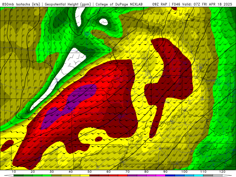Click the '20' value on the color scale
This screenshot has width=236, height=177.
pyautogui.click(x=33, y=172)
